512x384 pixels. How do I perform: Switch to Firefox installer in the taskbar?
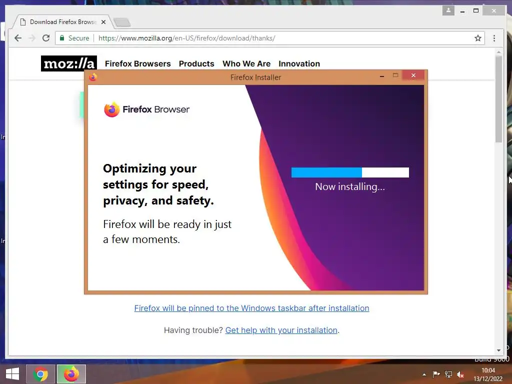point(71,374)
